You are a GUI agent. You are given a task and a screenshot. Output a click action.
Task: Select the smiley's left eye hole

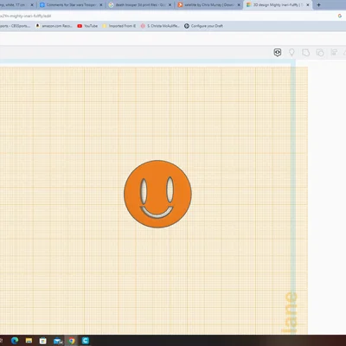[x=144, y=190]
